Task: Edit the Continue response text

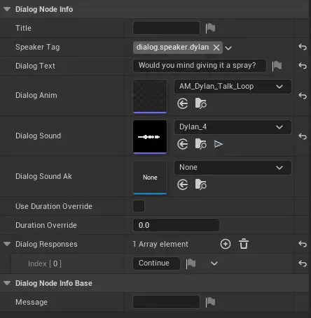Action: 156,263
